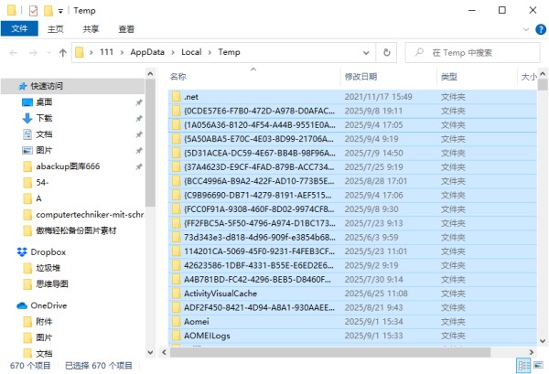Open the 文件 ribbon tab
549x374 pixels.
click(x=19, y=28)
